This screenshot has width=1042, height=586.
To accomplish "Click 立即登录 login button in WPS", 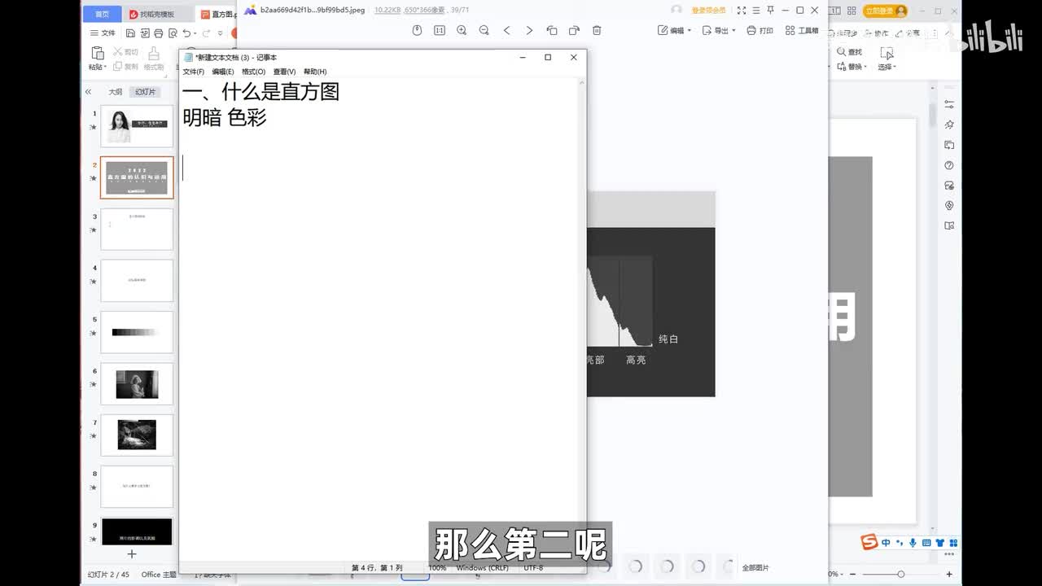I will pos(886,11).
